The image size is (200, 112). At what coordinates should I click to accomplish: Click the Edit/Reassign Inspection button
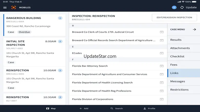174,18
